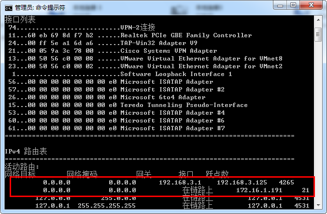327x214 pixels.
Task: Click the IPv4 路由表 heading
Action: 26,152
